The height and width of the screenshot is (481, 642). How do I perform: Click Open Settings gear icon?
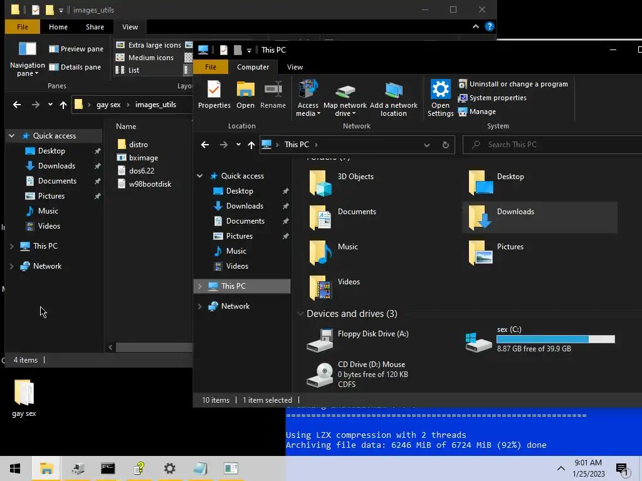(440, 98)
